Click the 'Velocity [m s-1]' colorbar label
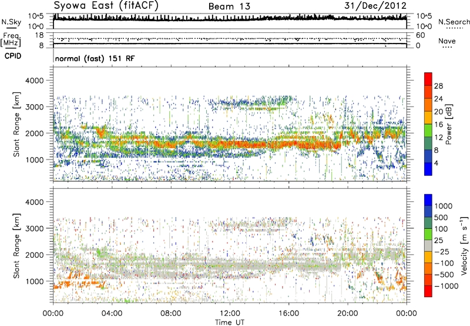Image resolution: width=470 pixels, height=326 pixels. click(464, 245)
